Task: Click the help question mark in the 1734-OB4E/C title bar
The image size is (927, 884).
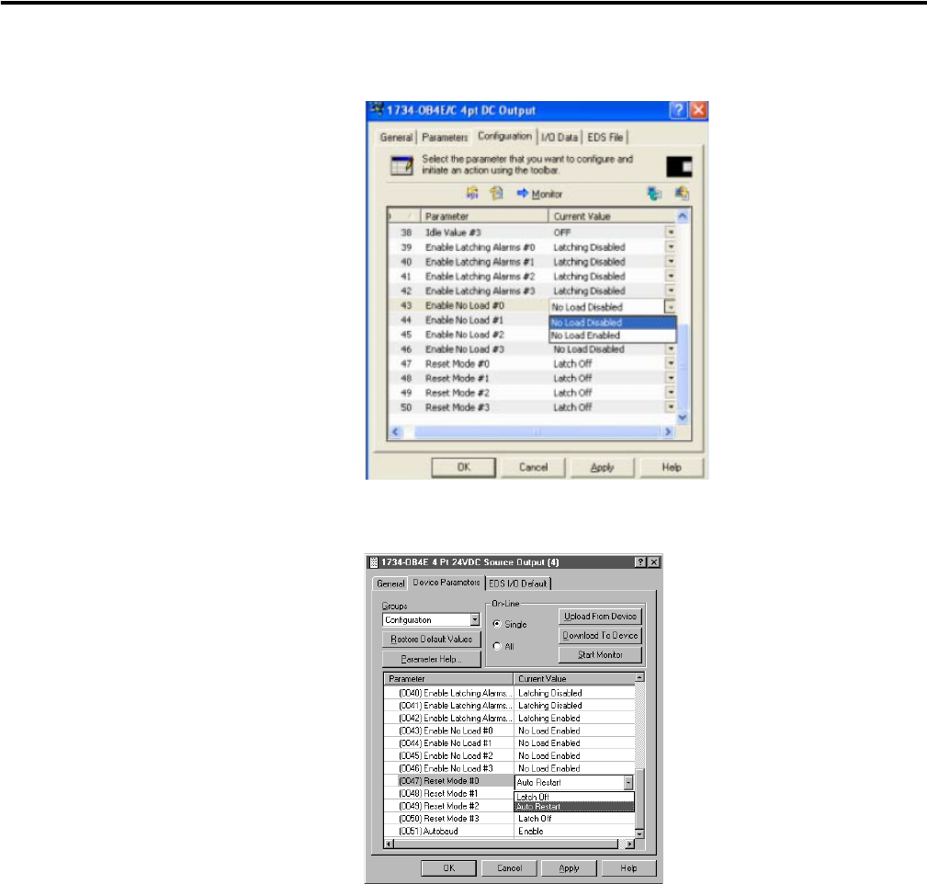Action: pyautogui.click(x=679, y=110)
